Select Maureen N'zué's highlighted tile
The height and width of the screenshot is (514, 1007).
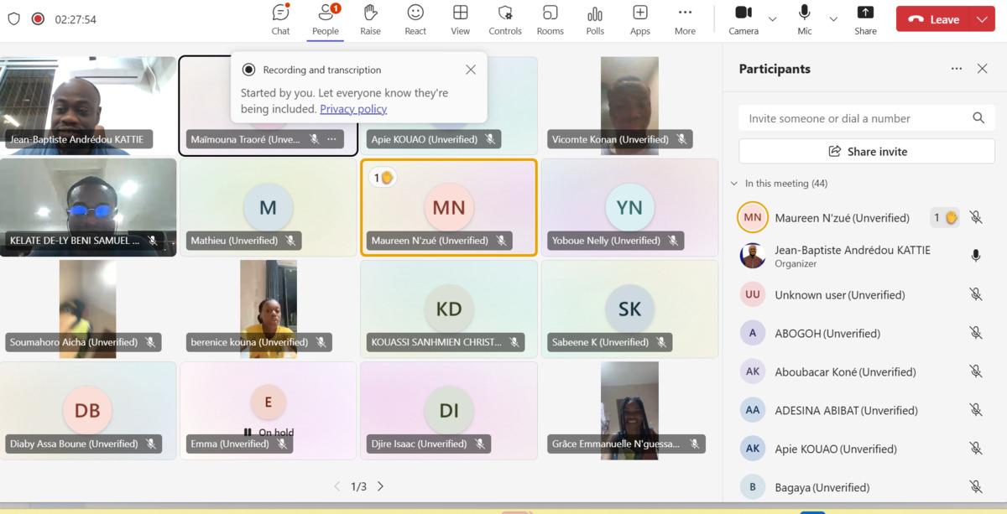(x=449, y=207)
